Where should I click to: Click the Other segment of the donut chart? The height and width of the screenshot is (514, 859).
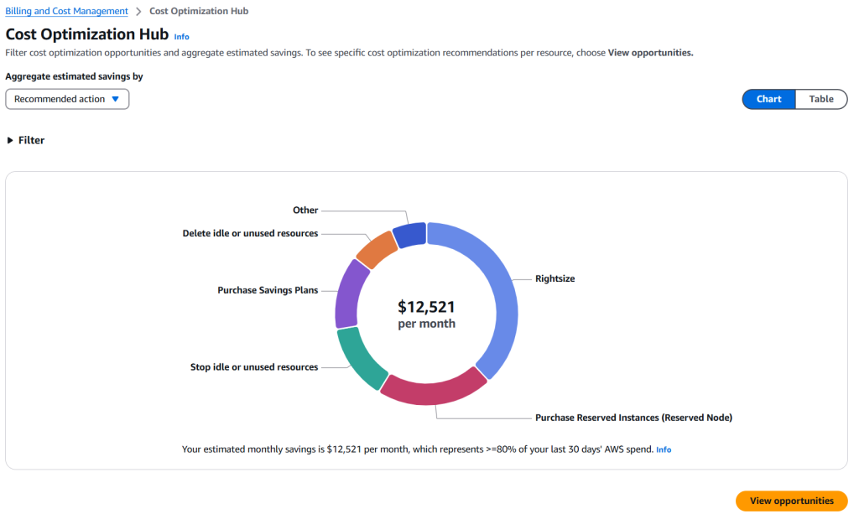[411, 233]
